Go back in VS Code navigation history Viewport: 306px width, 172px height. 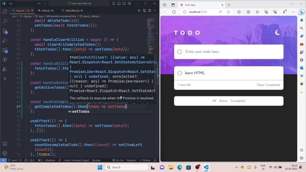(39, 3)
